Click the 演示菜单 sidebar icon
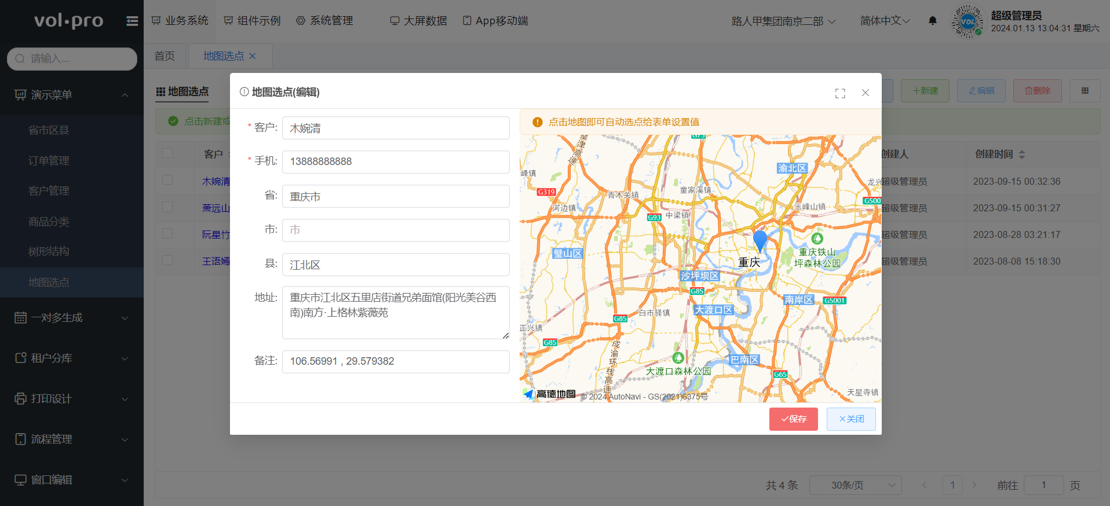 click(20, 94)
